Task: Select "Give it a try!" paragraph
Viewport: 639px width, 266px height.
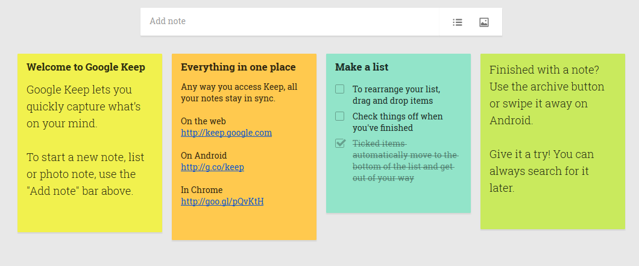Action: point(541,171)
